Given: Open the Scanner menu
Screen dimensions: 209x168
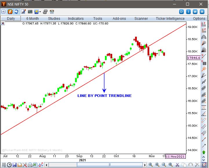Looking at the screenshot, I should pyautogui.click(x=141, y=18).
